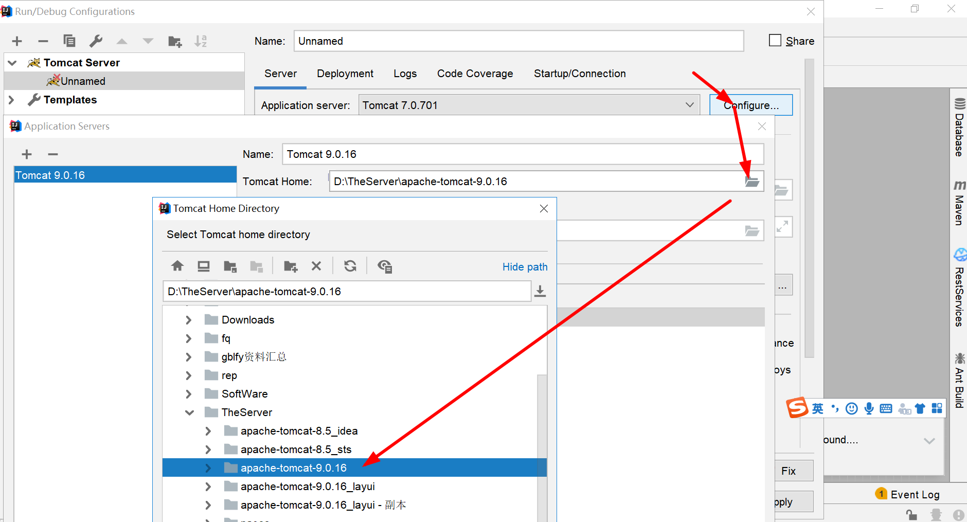Collapse TheServer folder
This screenshot has width=967, height=522.
click(189, 412)
